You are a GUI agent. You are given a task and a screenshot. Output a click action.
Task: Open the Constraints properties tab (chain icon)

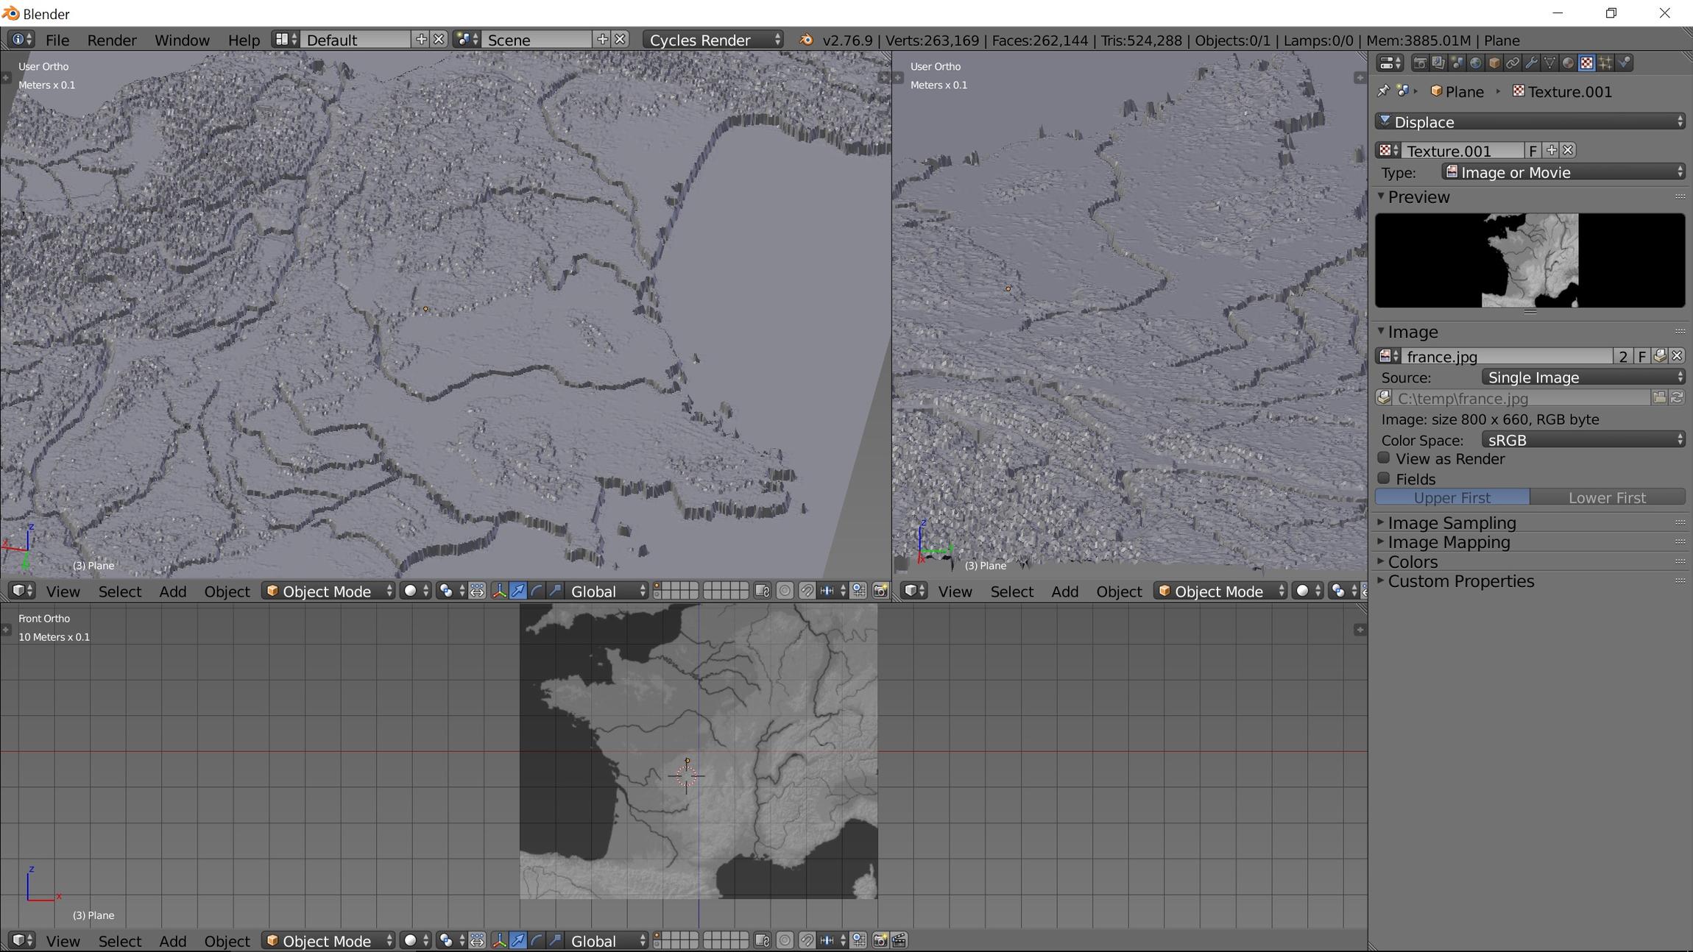(1512, 63)
